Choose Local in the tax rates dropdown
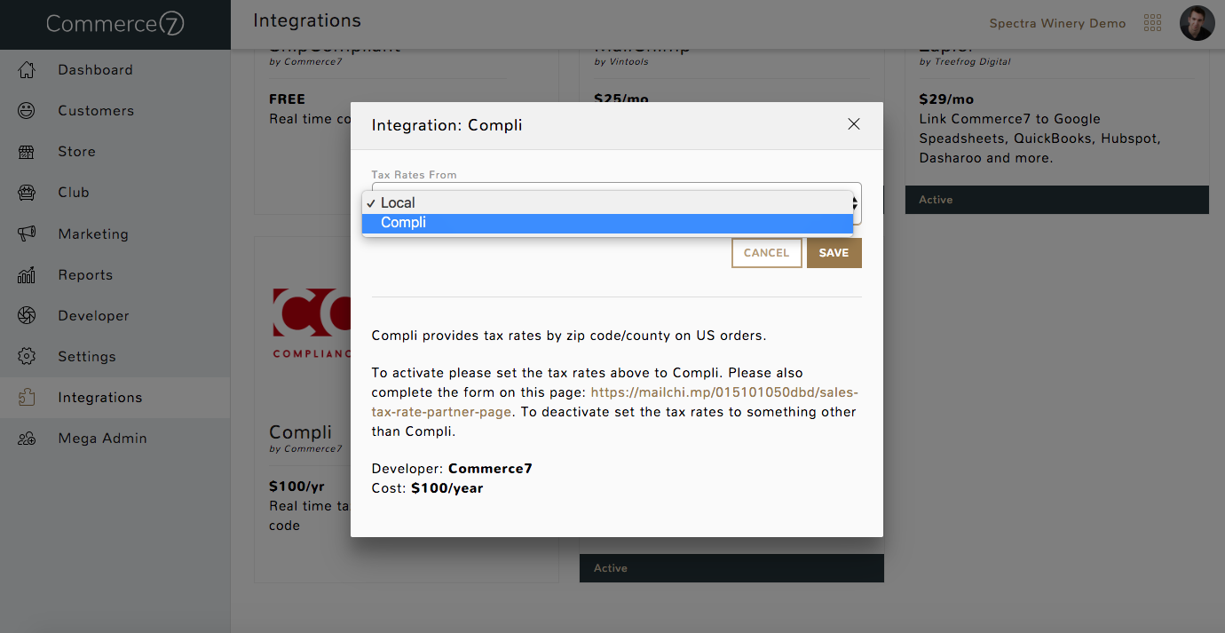 [607, 203]
